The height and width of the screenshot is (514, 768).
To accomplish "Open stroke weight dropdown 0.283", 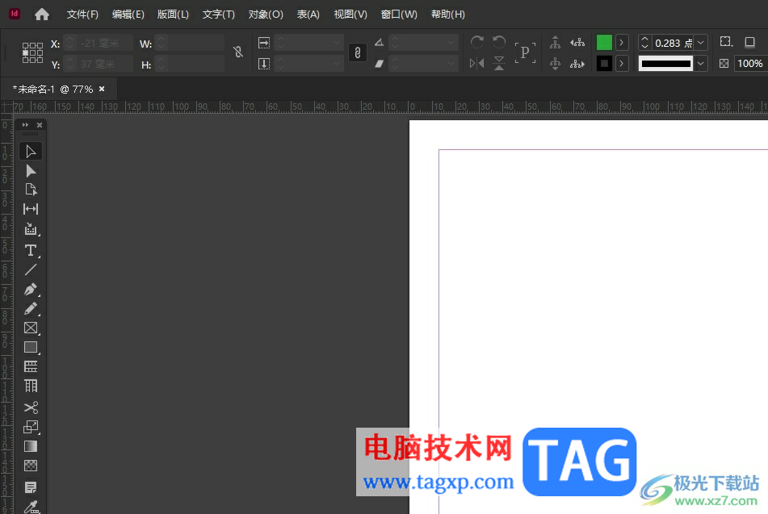I will click(701, 43).
